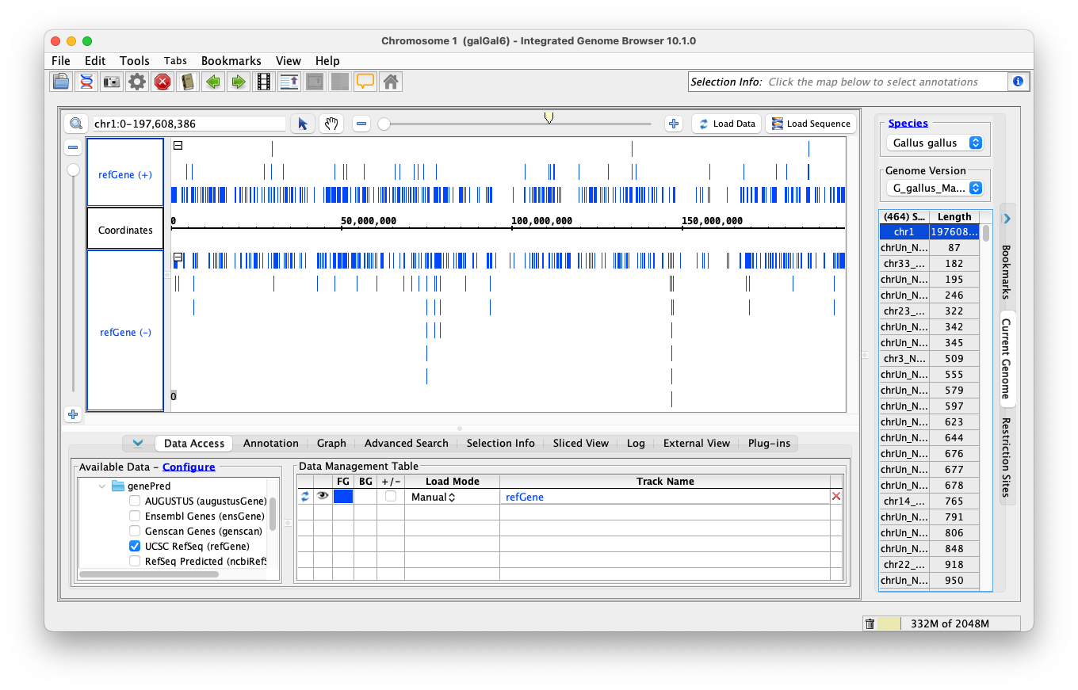Click the film strip toolbar icon
Image resolution: width=1078 pixels, height=690 pixels.
point(264,82)
